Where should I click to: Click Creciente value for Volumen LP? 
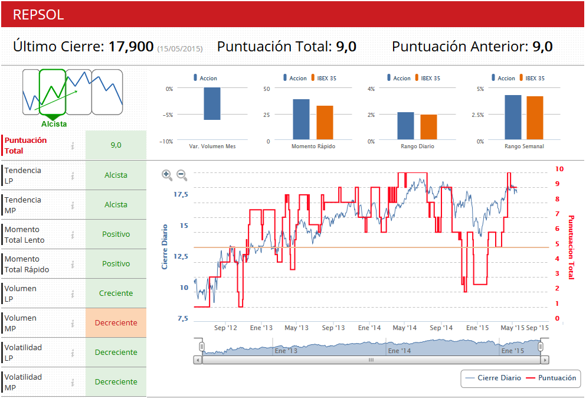pyautogui.click(x=116, y=293)
